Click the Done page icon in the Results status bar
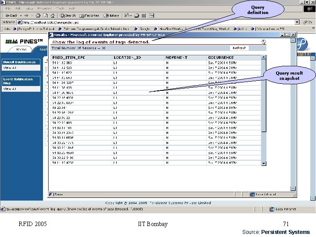Image resolution: width=316 pixels, height=237 pixels. coord(51,194)
